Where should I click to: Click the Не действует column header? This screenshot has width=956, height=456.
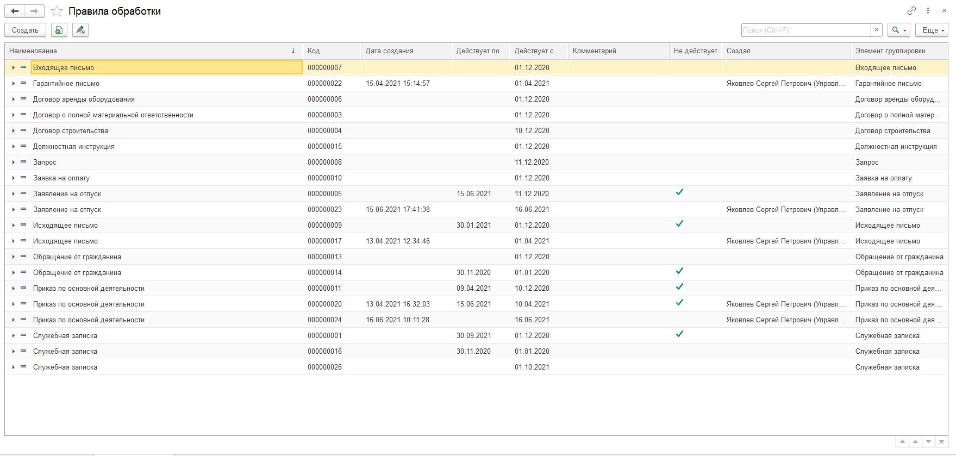coord(696,51)
